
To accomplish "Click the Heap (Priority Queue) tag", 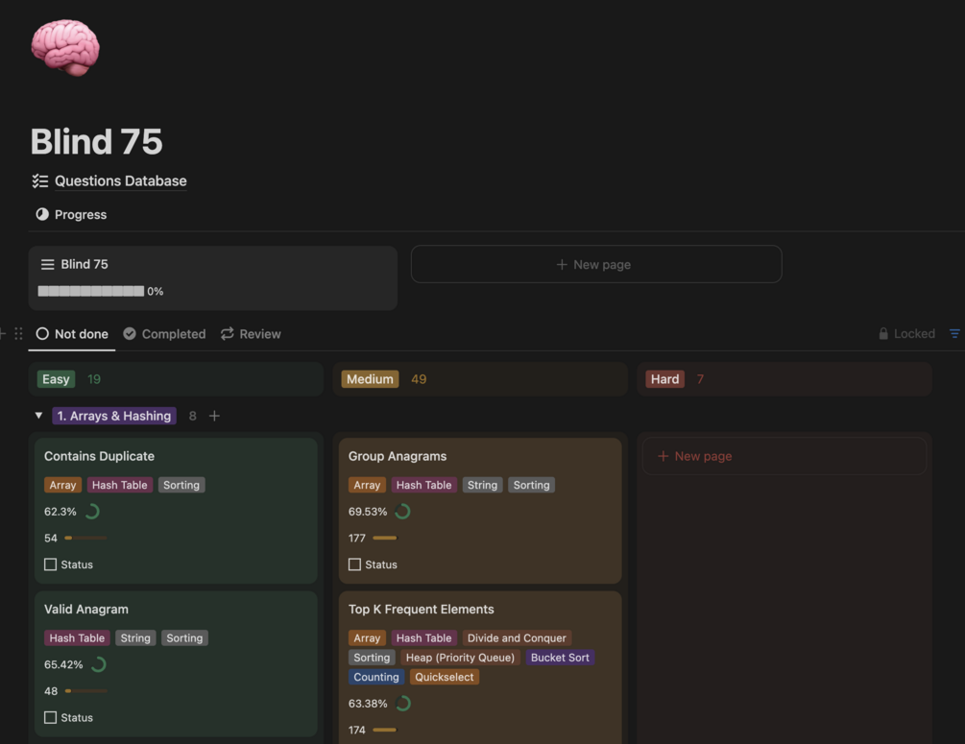I will tap(460, 658).
